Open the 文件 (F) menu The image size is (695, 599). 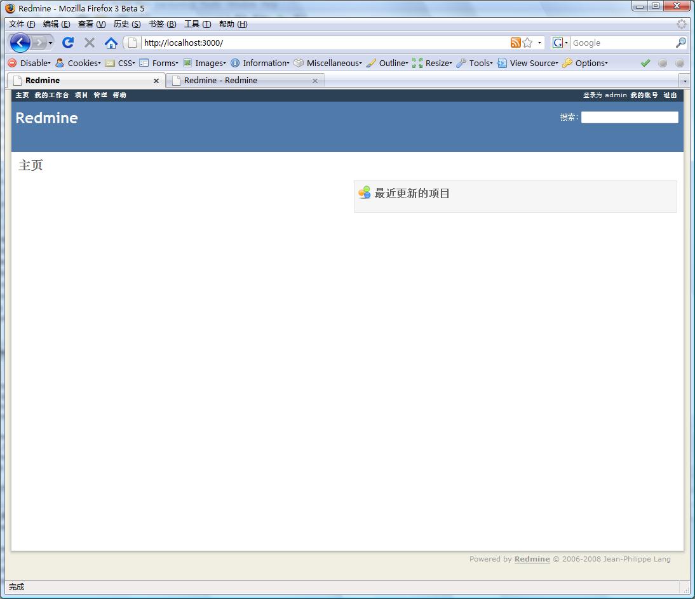coord(22,24)
